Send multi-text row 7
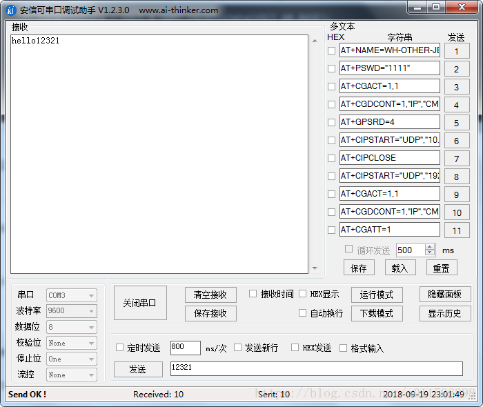 (457, 159)
